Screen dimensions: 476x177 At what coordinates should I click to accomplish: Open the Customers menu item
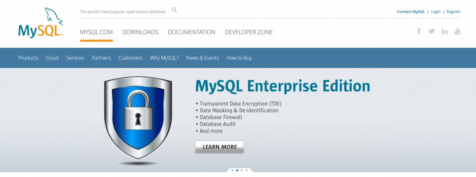pyautogui.click(x=131, y=58)
